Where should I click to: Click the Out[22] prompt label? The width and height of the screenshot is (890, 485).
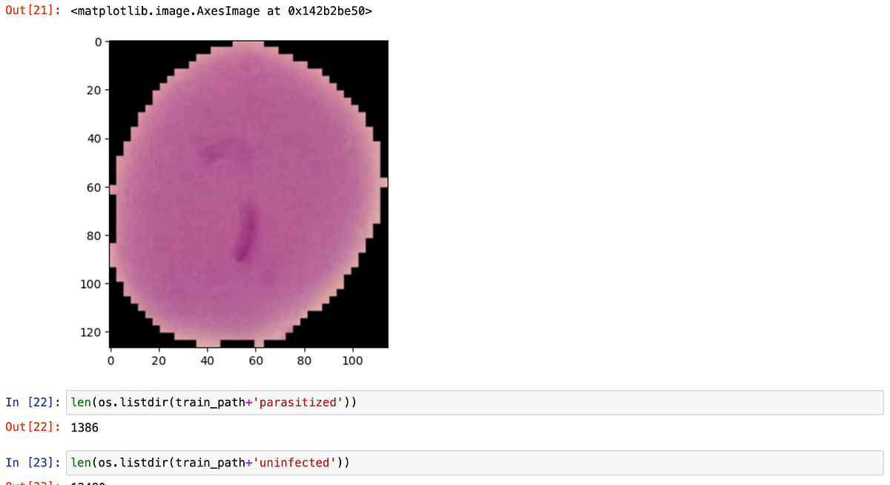33,428
